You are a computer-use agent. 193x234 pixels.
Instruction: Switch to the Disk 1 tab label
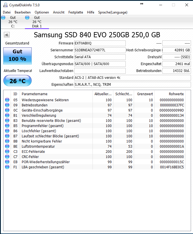click(37, 26)
